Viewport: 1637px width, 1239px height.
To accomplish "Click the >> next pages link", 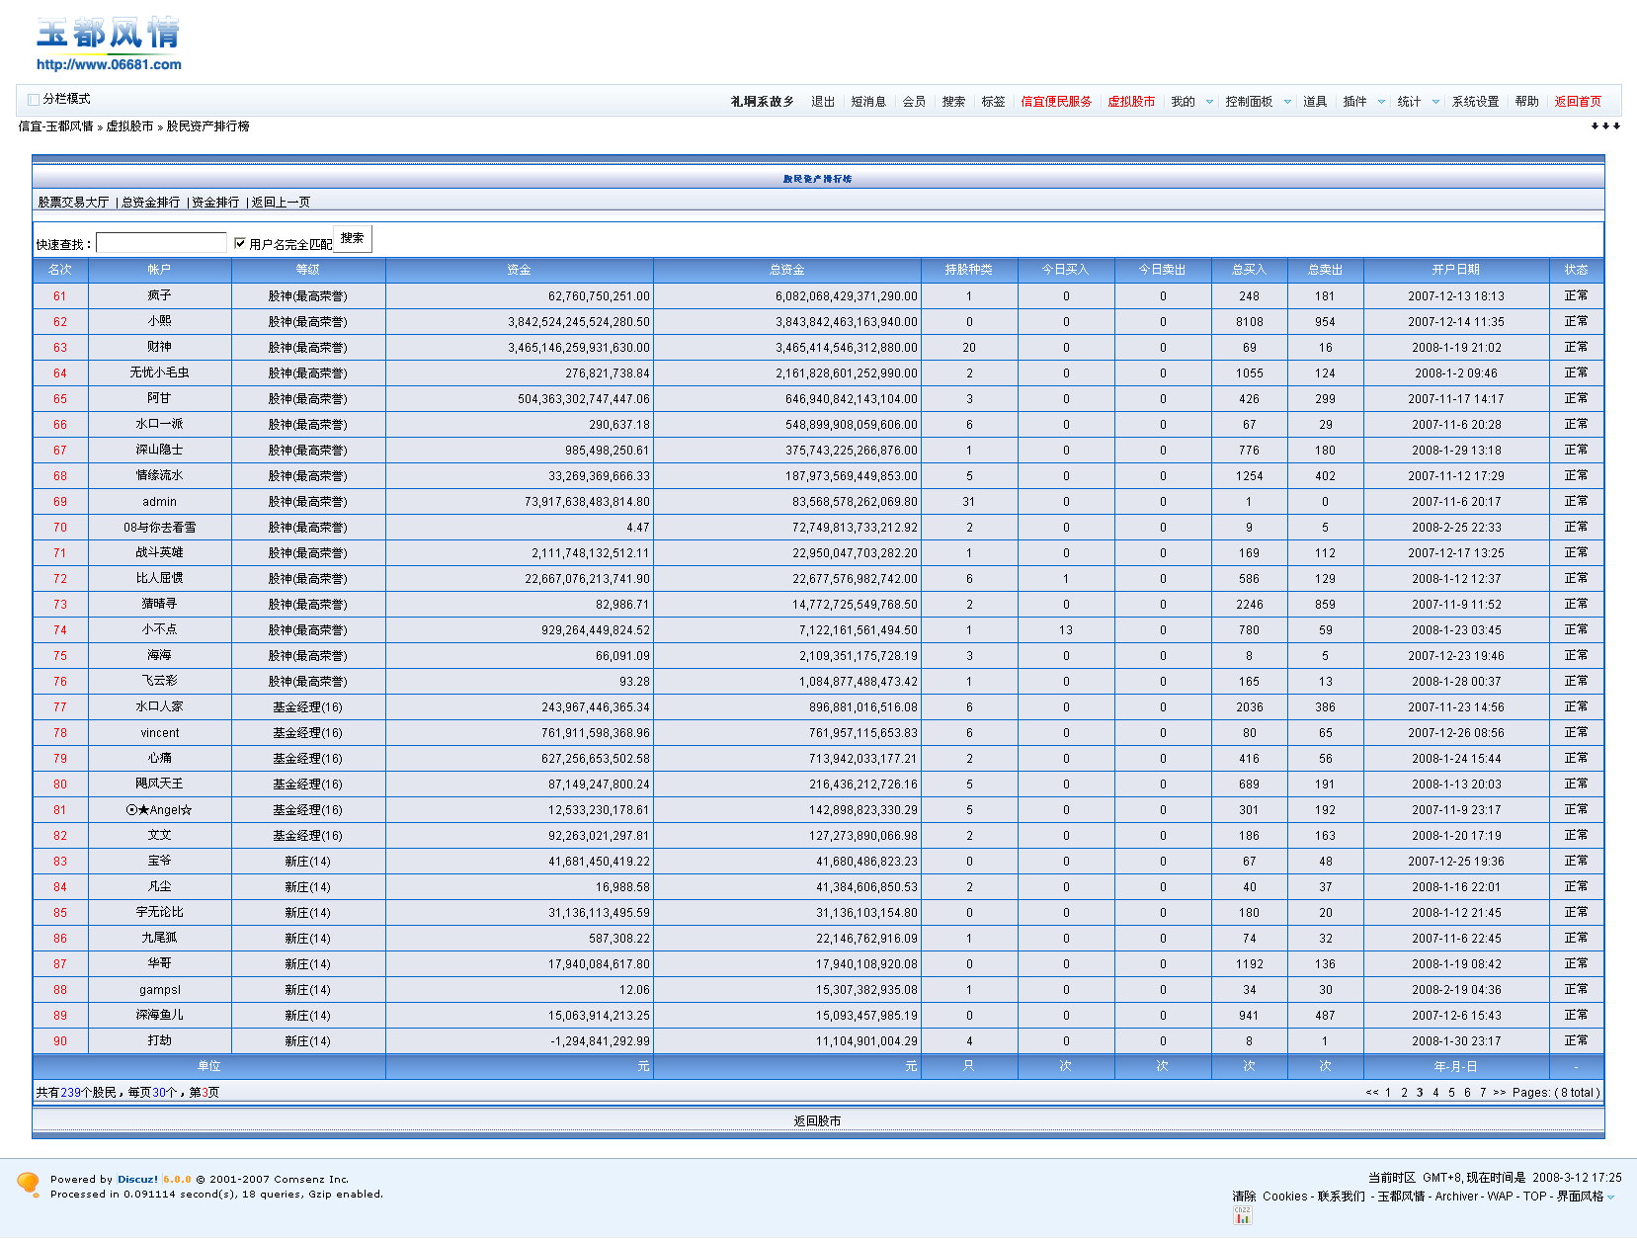I will pyautogui.click(x=1500, y=1093).
